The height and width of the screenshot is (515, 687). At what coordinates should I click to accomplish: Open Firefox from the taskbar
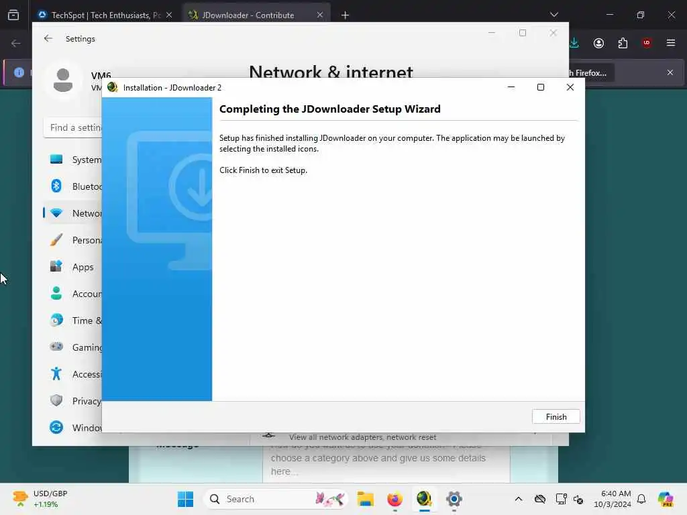pyautogui.click(x=394, y=499)
